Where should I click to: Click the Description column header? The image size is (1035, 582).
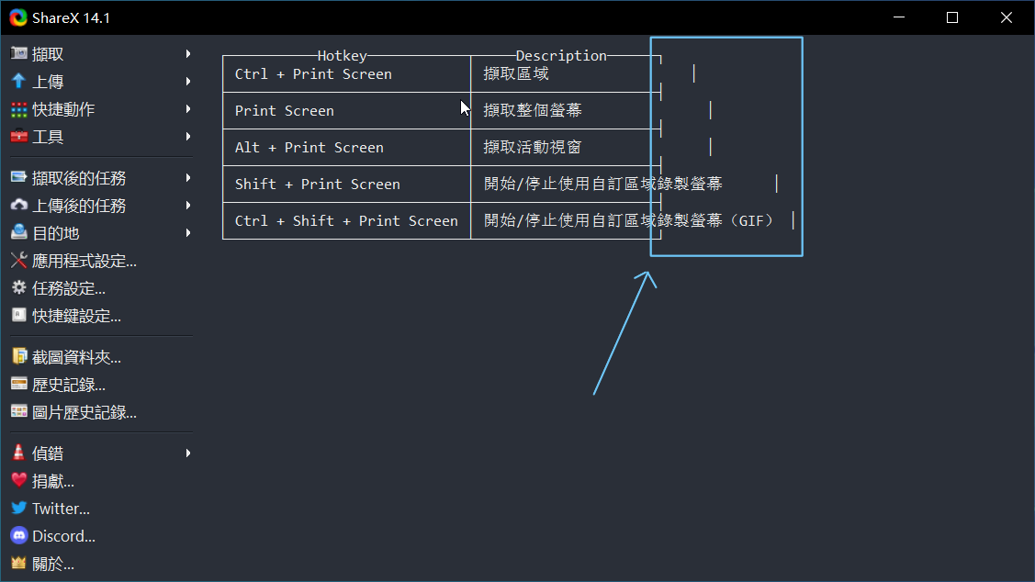point(561,55)
